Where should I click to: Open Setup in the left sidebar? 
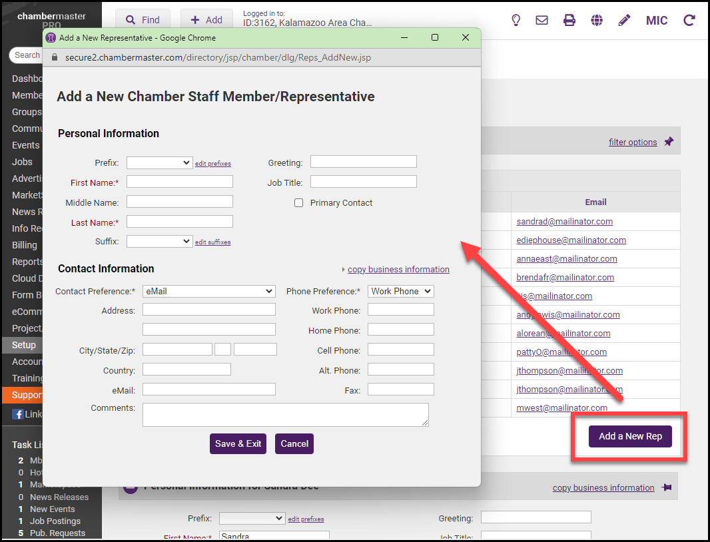[24, 345]
